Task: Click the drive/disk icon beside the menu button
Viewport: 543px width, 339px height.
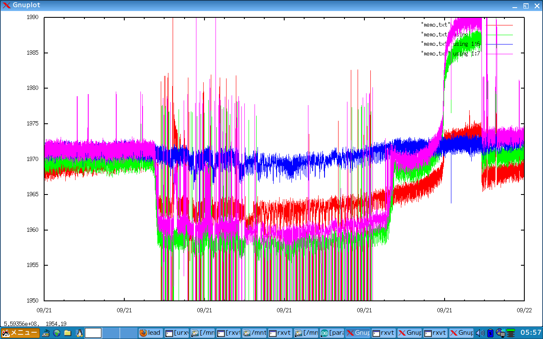Action: (x=46, y=333)
